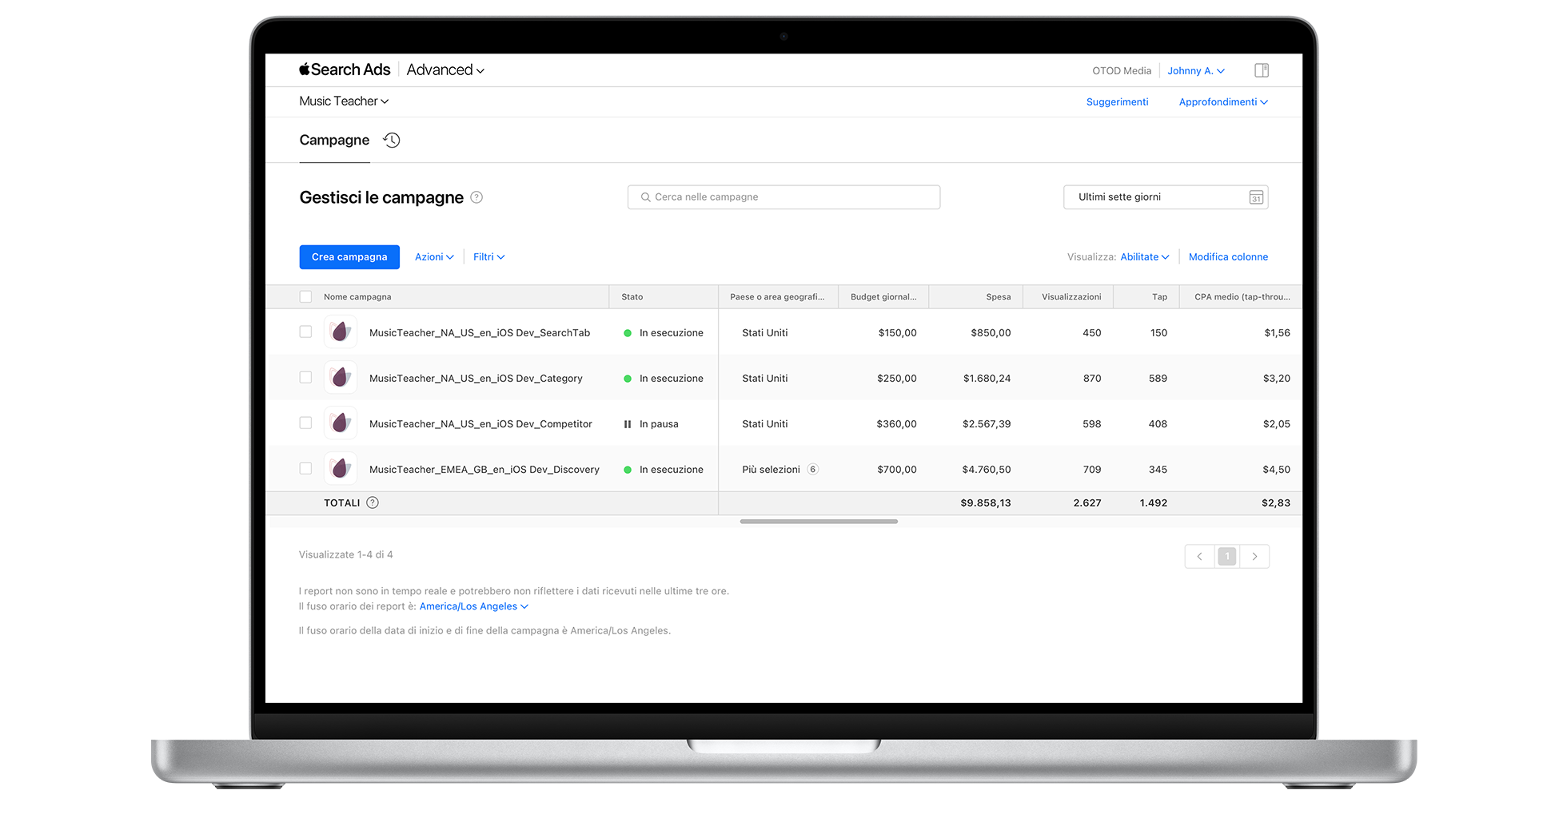Click the Cerca nelle campagne search field
This screenshot has height=818, width=1567.
coord(783,197)
